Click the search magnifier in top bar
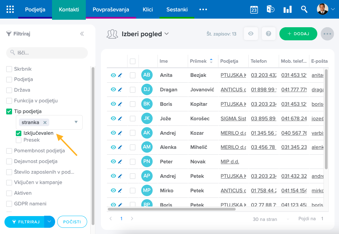Screen dimensions: 339x234 pos(304,9)
